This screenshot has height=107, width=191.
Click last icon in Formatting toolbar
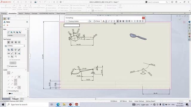(x=143, y=21)
